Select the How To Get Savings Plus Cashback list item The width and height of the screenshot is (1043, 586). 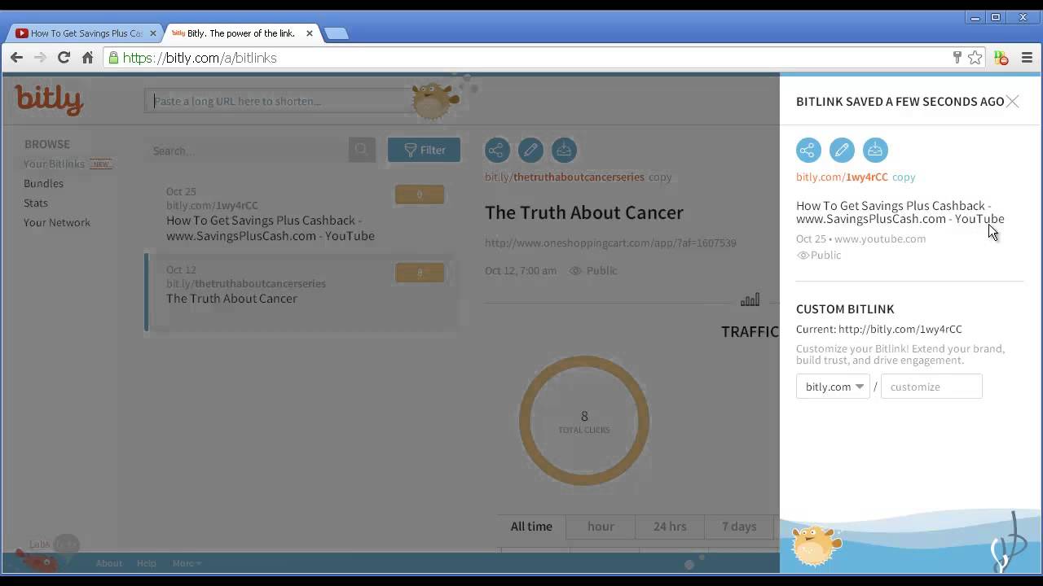(301, 215)
